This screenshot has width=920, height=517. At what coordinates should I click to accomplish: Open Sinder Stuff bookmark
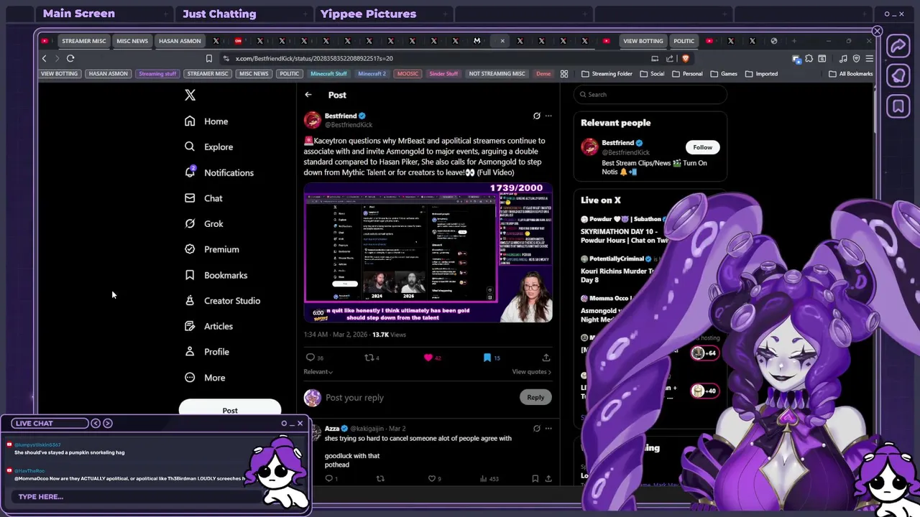pyautogui.click(x=443, y=73)
